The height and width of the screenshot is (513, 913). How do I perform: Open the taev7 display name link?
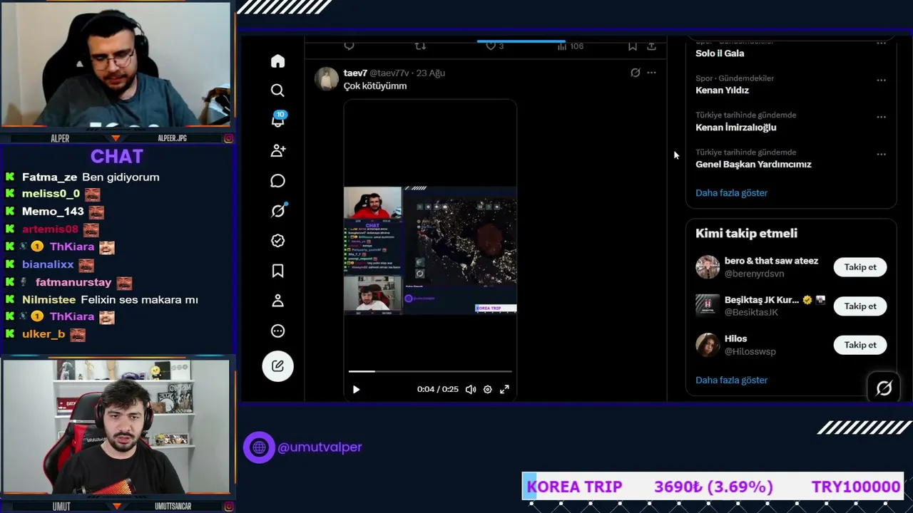point(355,73)
